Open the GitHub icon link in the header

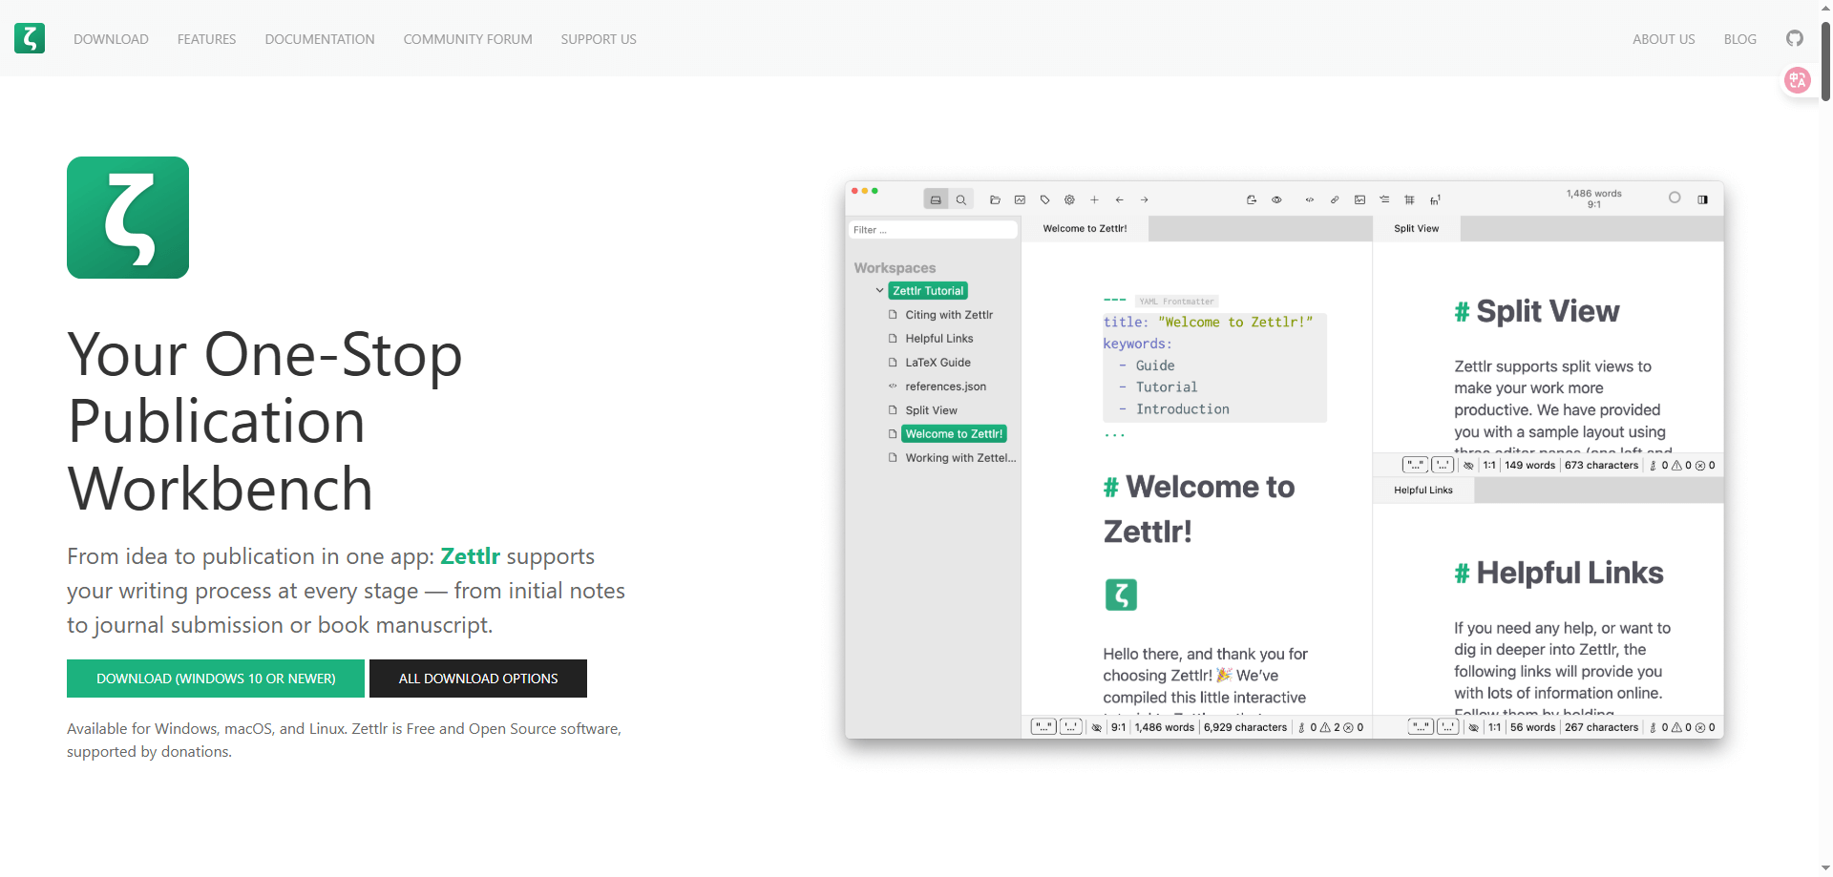pyautogui.click(x=1795, y=38)
